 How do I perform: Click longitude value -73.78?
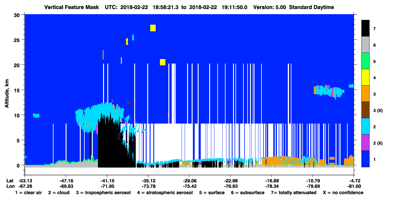148,186
